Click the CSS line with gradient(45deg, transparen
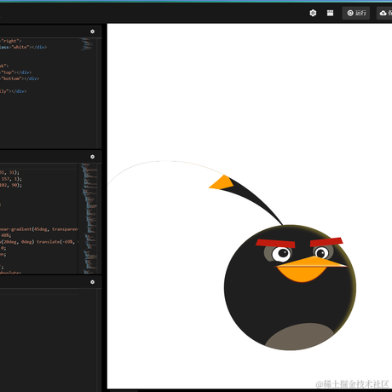 39,229
